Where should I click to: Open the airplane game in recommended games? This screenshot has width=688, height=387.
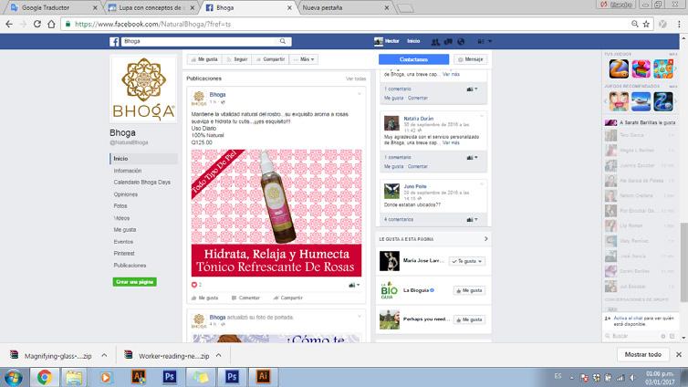pos(641,101)
